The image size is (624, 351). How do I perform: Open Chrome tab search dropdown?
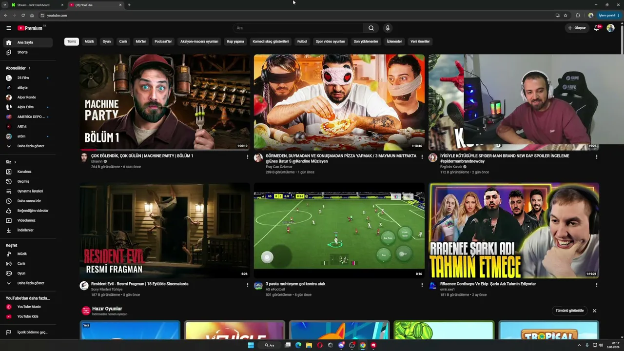point(5,5)
